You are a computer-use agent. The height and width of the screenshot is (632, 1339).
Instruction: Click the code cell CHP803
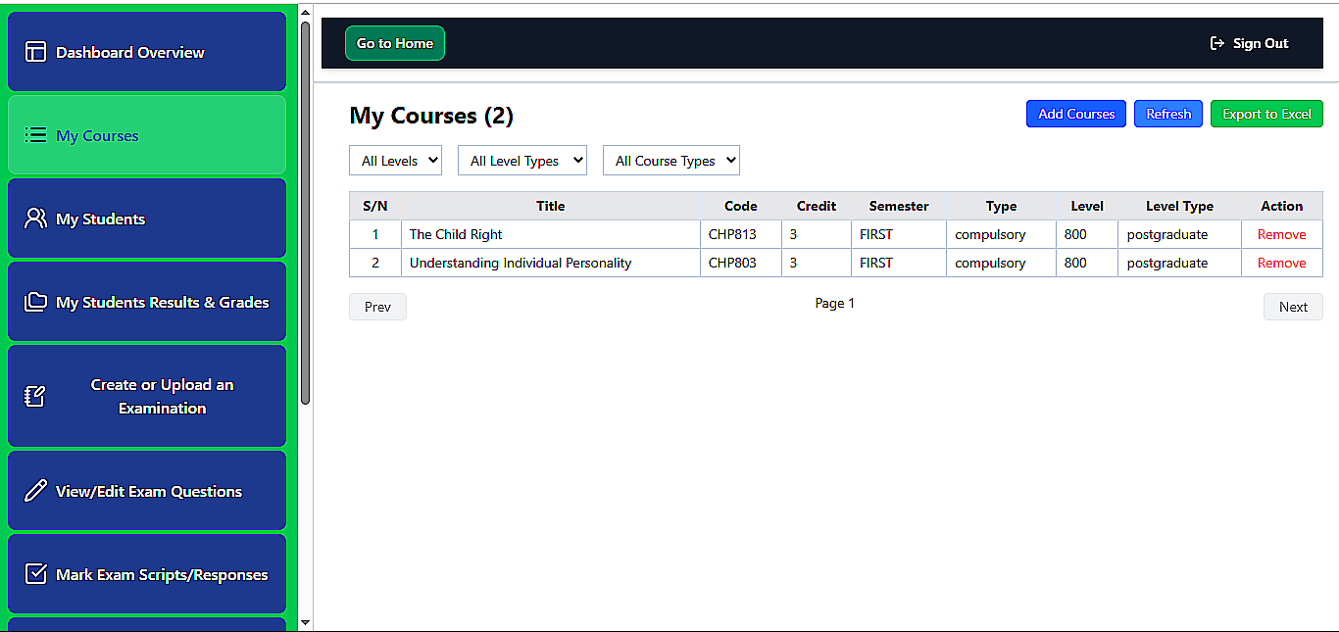pos(741,263)
